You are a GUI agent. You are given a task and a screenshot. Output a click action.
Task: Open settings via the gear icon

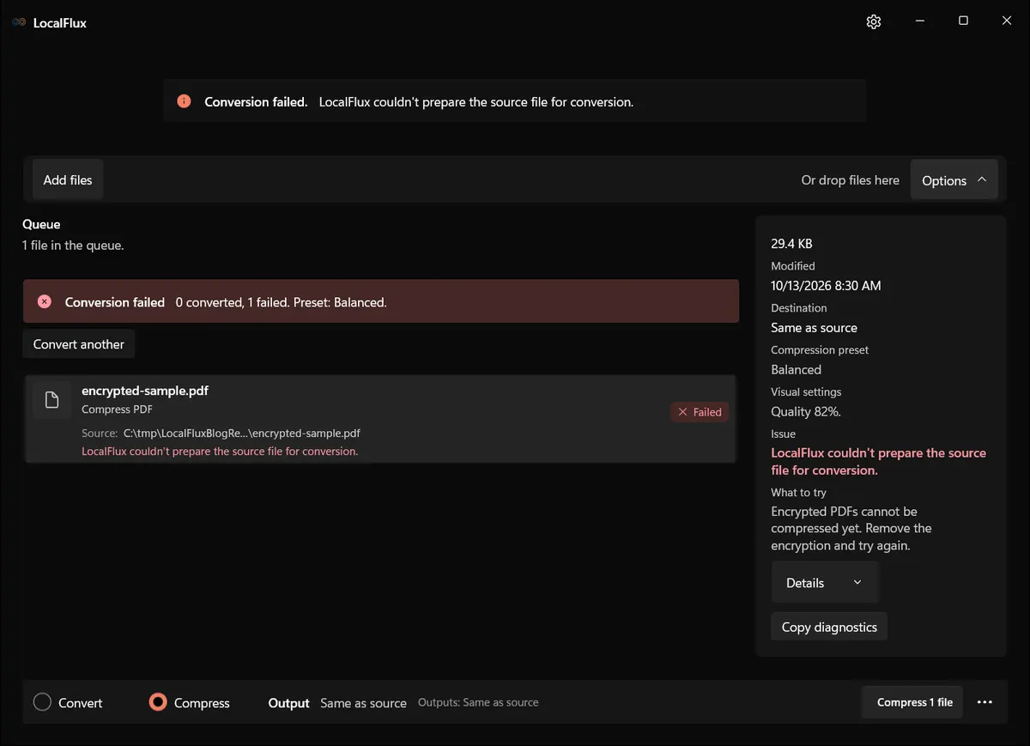(874, 21)
